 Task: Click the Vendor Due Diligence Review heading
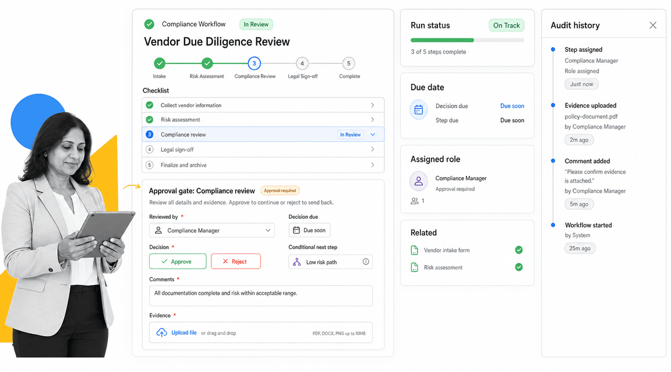(x=217, y=42)
